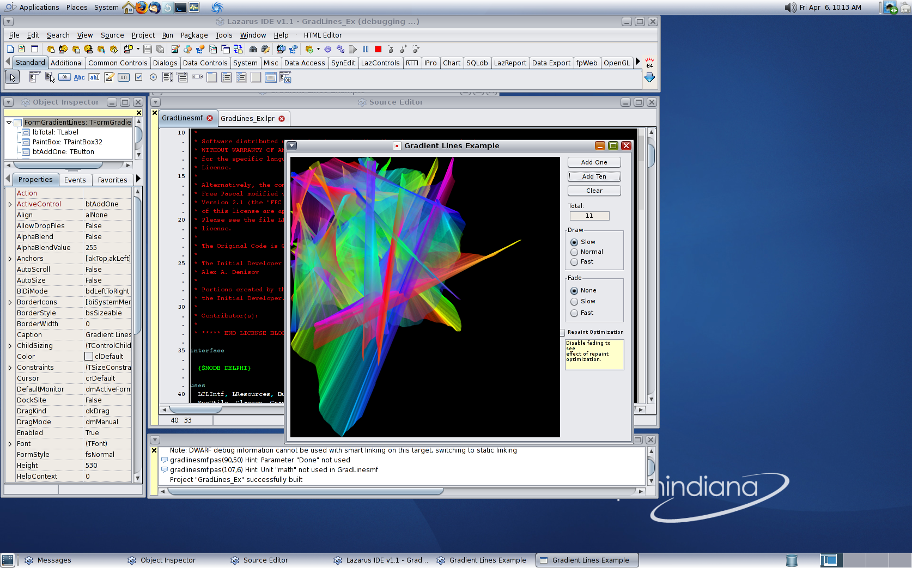
Task: Select None fade radio button
Action: tap(574, 291)
